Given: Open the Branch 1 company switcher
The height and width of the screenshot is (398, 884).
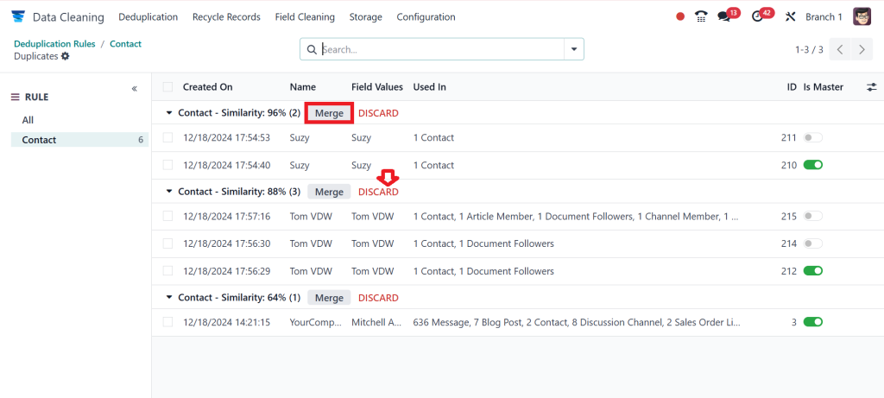Looking at the screenshot, I should tap(824, 17).
